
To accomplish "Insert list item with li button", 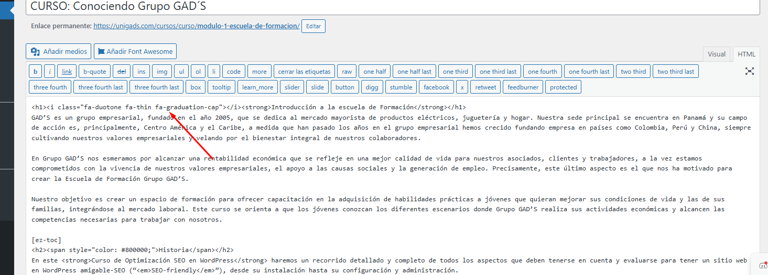I will point(214,72).
